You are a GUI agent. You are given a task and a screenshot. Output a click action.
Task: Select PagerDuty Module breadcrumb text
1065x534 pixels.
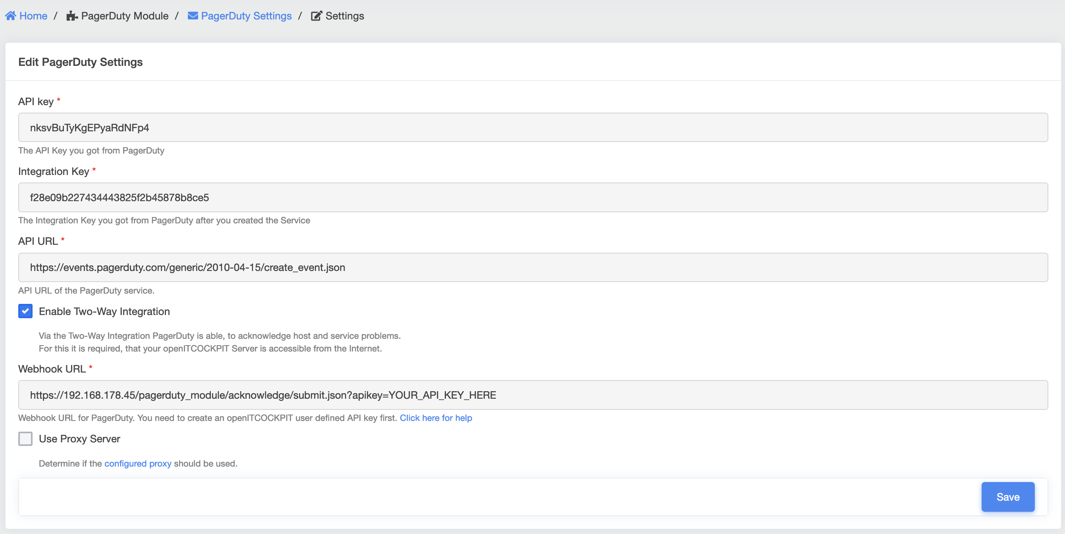coord(125,16)
